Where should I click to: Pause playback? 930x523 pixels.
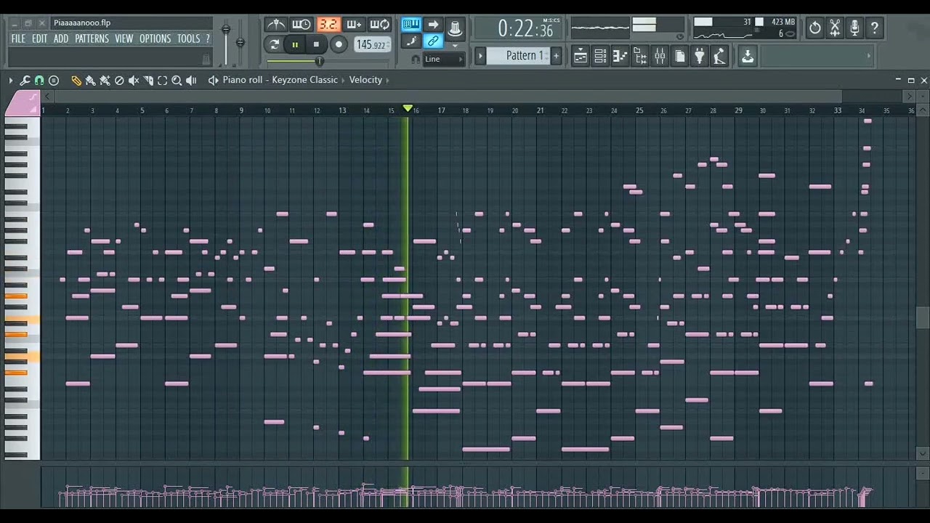point(295,44)
